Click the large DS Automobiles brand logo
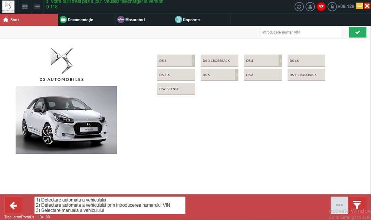 point(62,64)
